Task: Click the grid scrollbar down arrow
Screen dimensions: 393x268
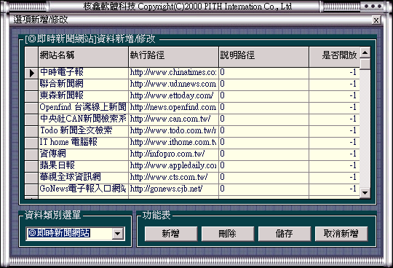Action: (x=365, y=192)
